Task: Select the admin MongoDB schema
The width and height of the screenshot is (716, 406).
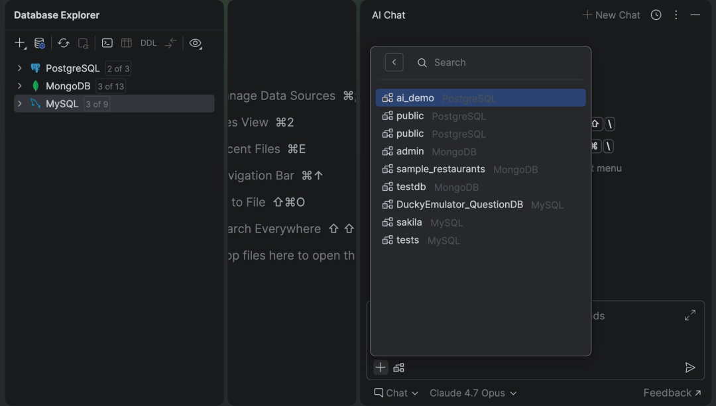Action: click(481, 152)
